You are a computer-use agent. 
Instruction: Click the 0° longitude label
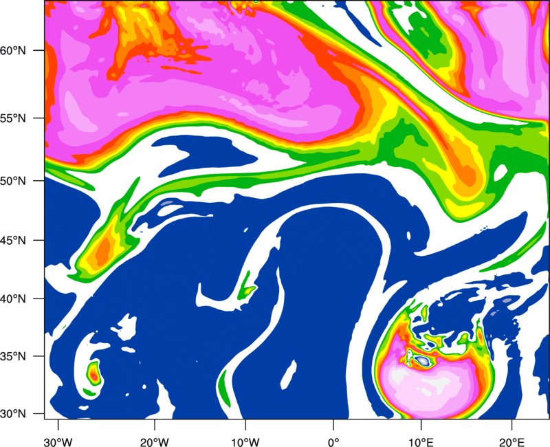(x=333, y=442)
